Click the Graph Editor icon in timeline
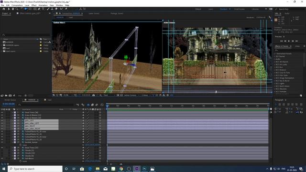Image resolution: width=306 pixels, height=172 pixels. click(x=102, y=105)
